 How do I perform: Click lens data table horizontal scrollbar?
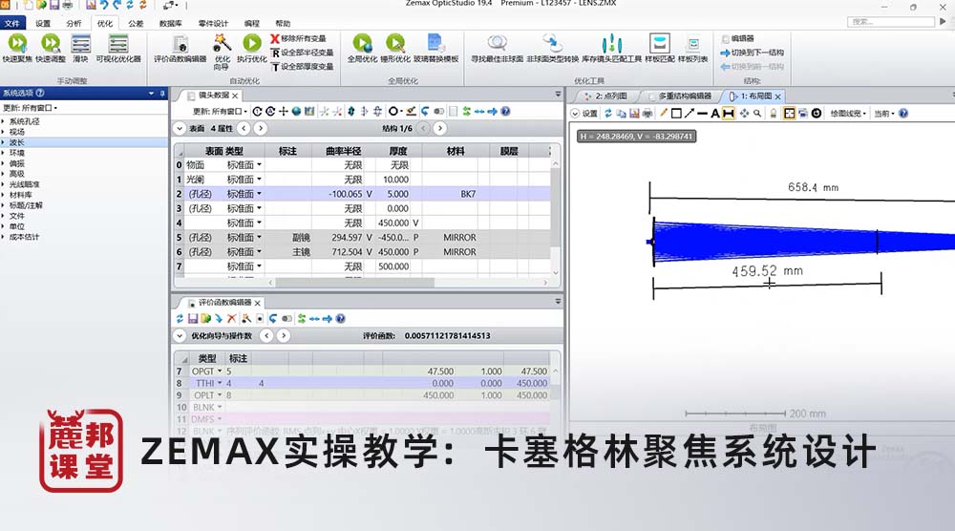[354, 283]
